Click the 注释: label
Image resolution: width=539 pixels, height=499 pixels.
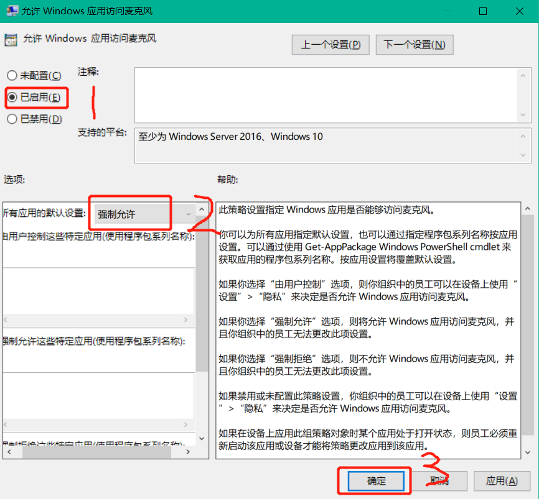(x=88, y=72)
